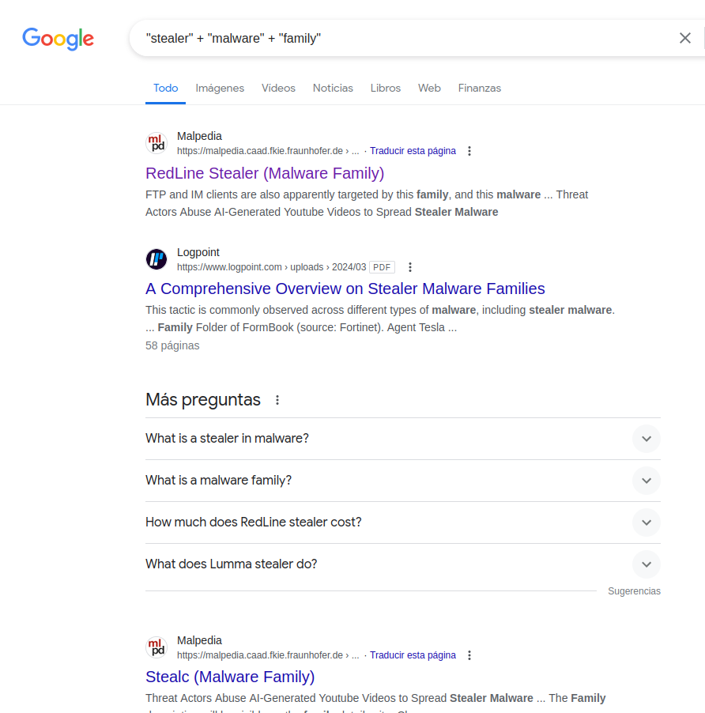Switch to the Noticias tab
This screenshot has height=713, width=705.
click(333, 88)
